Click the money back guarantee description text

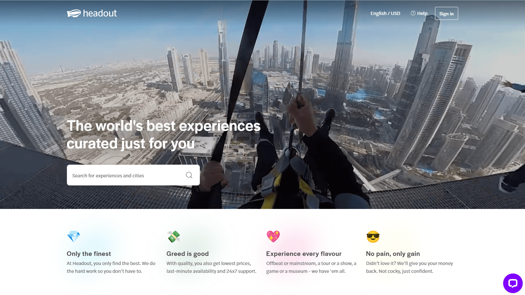point(410,267)
